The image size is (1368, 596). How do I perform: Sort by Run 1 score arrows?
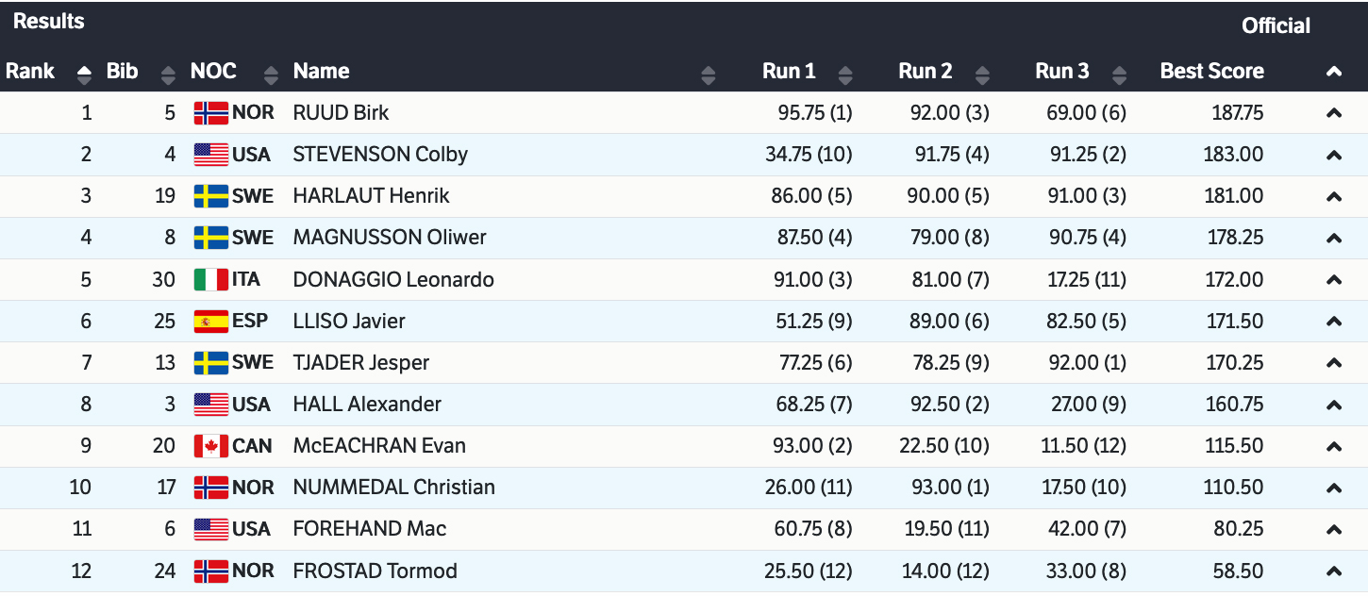(845, 74)
